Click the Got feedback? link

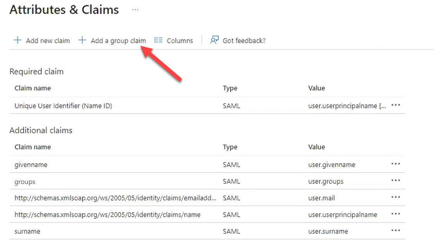point(244,41)
